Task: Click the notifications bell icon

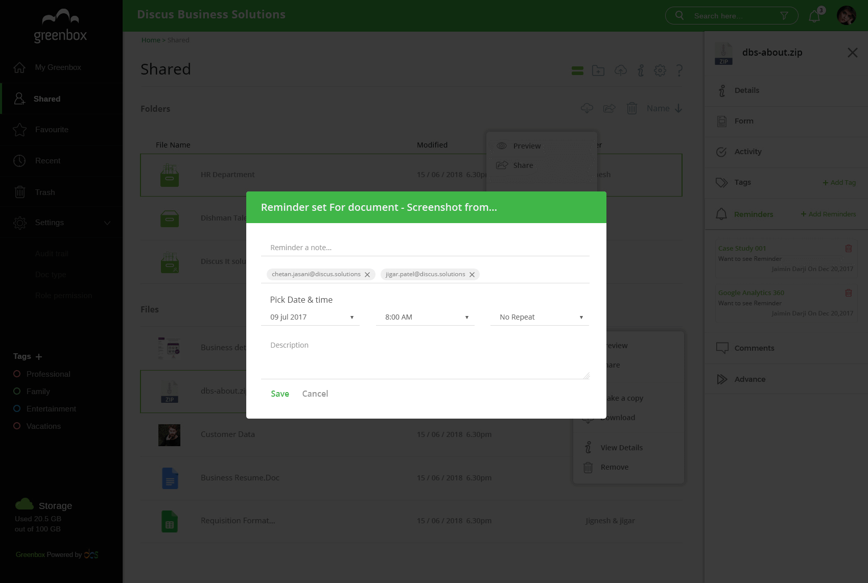Action: coord(814,16)
